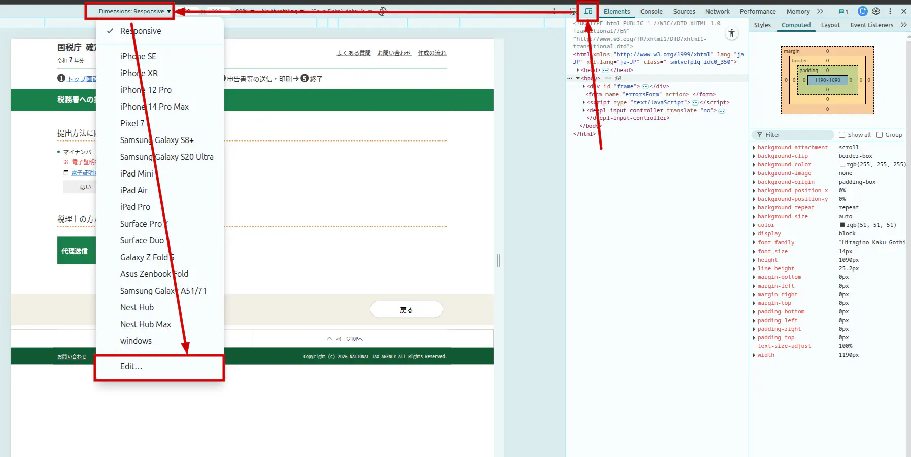This screenshot has height=457, width=911.
Task: Open the Dimensions: Responsive dropdown
Action: click(134, 11)
